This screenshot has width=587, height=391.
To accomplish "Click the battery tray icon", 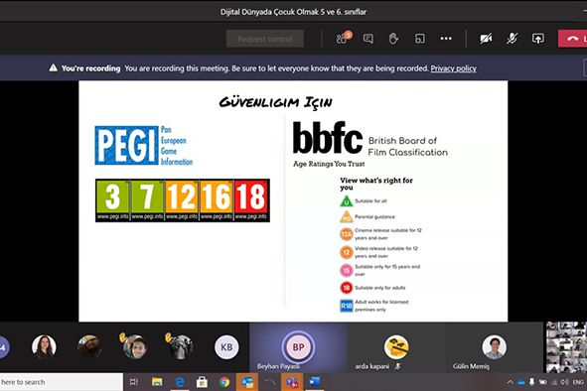I will tap(543, 382).
